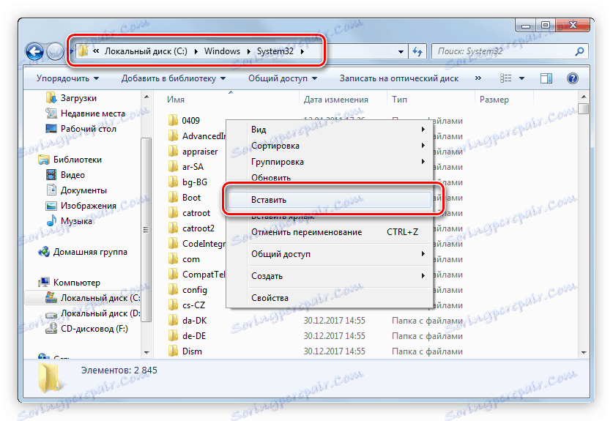Sort by Имя column header

coord(231,100)
